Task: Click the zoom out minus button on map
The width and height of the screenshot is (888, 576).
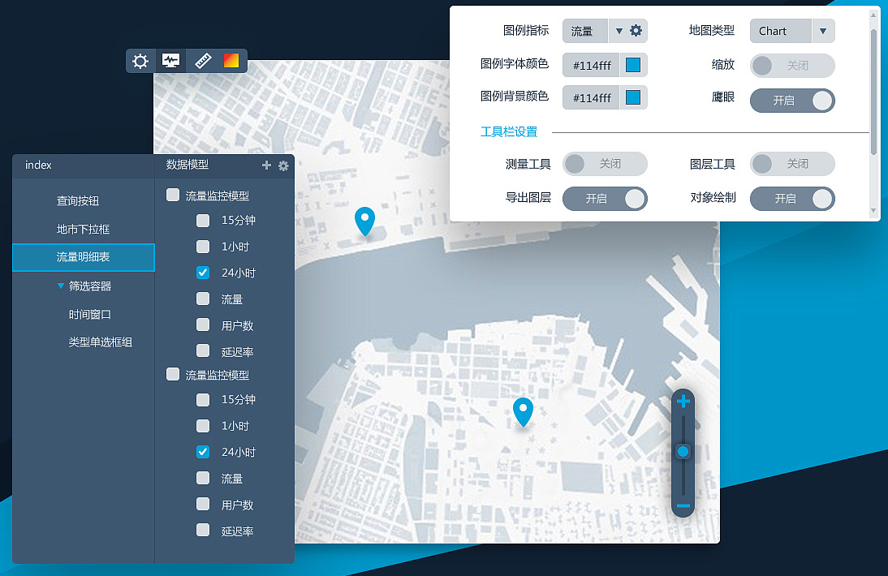Action: point(683,506)
